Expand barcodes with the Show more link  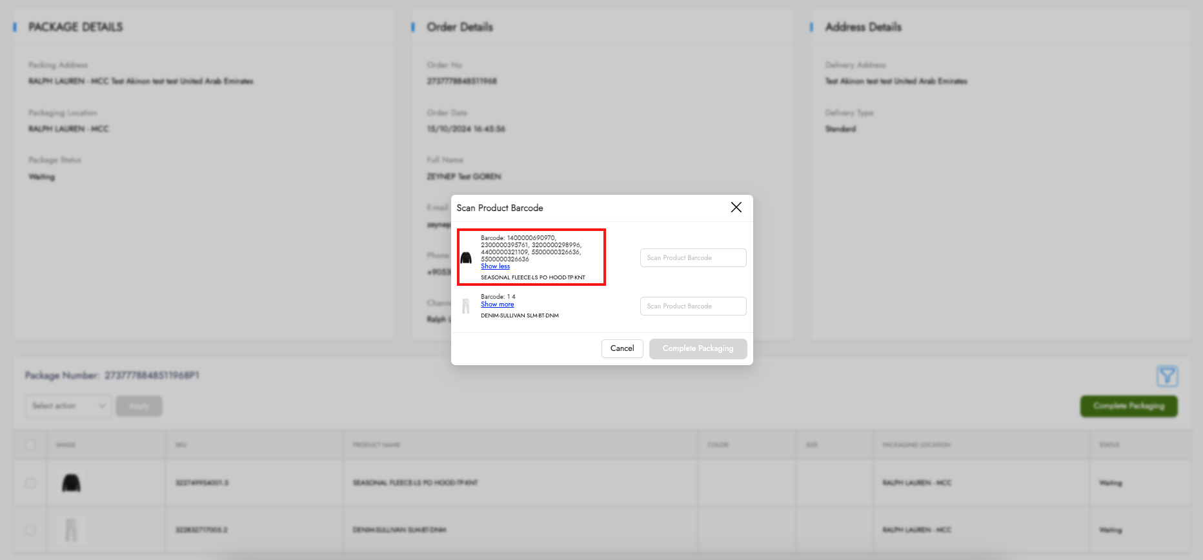coord(497,305)
